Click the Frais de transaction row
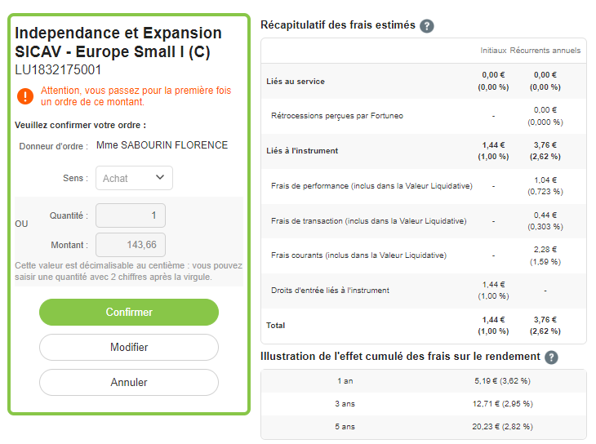The height and width of the screenshot is (444, 596). coord(424,221)
